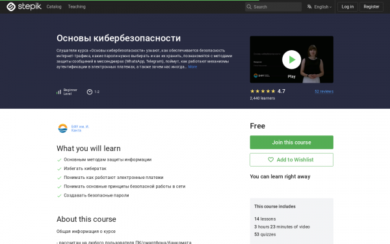The width and height of the screenshot is (390, 244).
Task: Click the 'Free' price label
Action: pos(257,126)
